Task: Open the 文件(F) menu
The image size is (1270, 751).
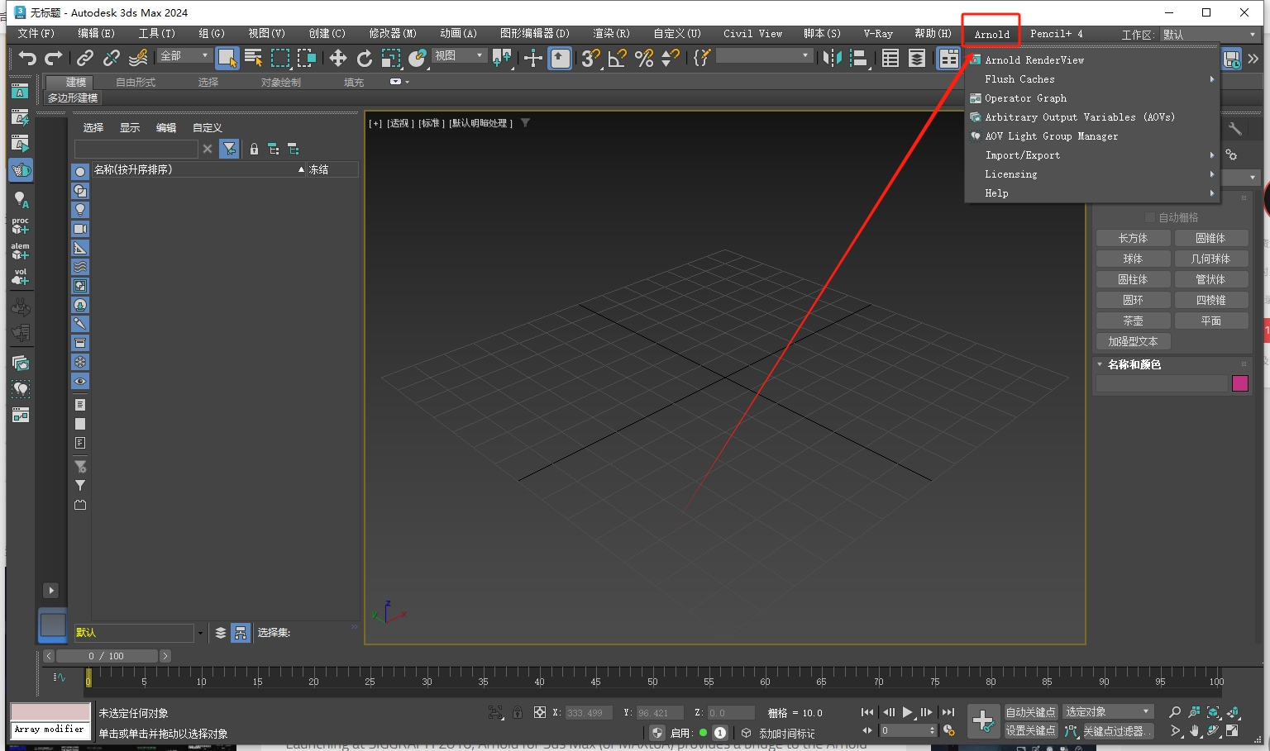Action: tap(36, 34)
